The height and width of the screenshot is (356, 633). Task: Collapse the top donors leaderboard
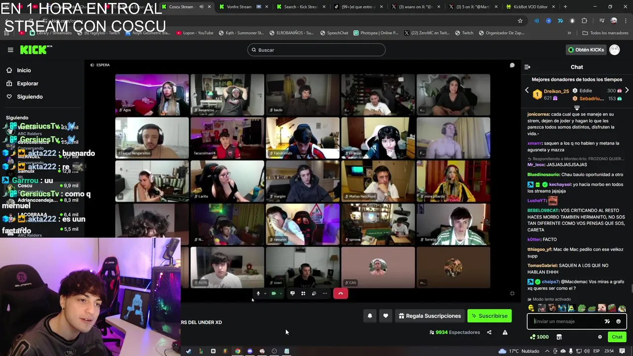point(577,107)
